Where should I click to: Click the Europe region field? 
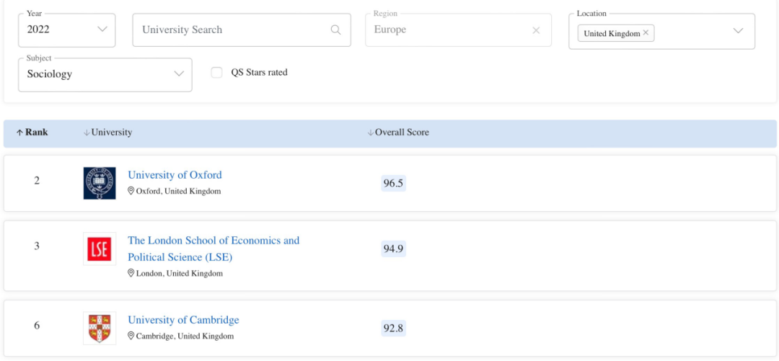click(x=458, y=30)
